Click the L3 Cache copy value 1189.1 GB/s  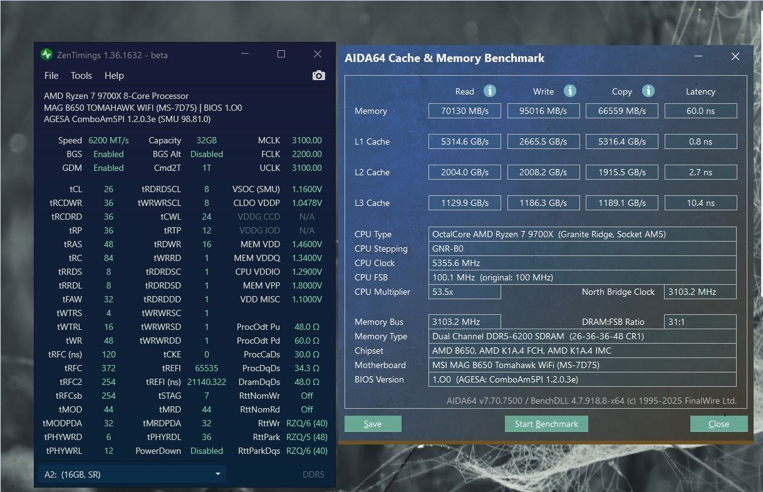pos(621,203)
